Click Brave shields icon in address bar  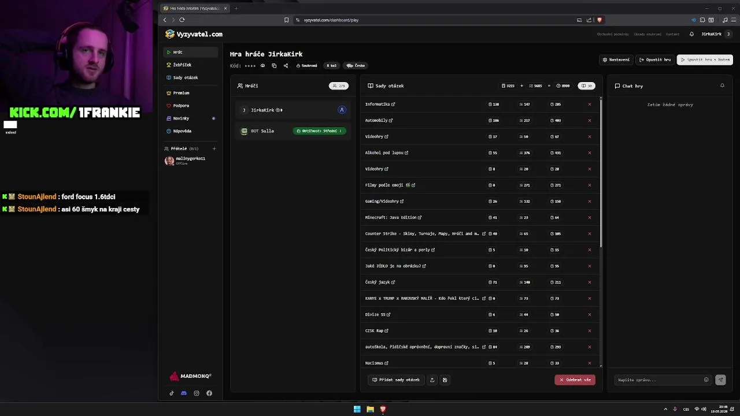tap(599, 20)
